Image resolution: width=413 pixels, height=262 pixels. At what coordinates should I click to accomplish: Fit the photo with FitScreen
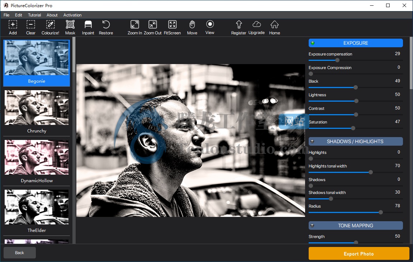pyautogui.click(x=172, y=27)
